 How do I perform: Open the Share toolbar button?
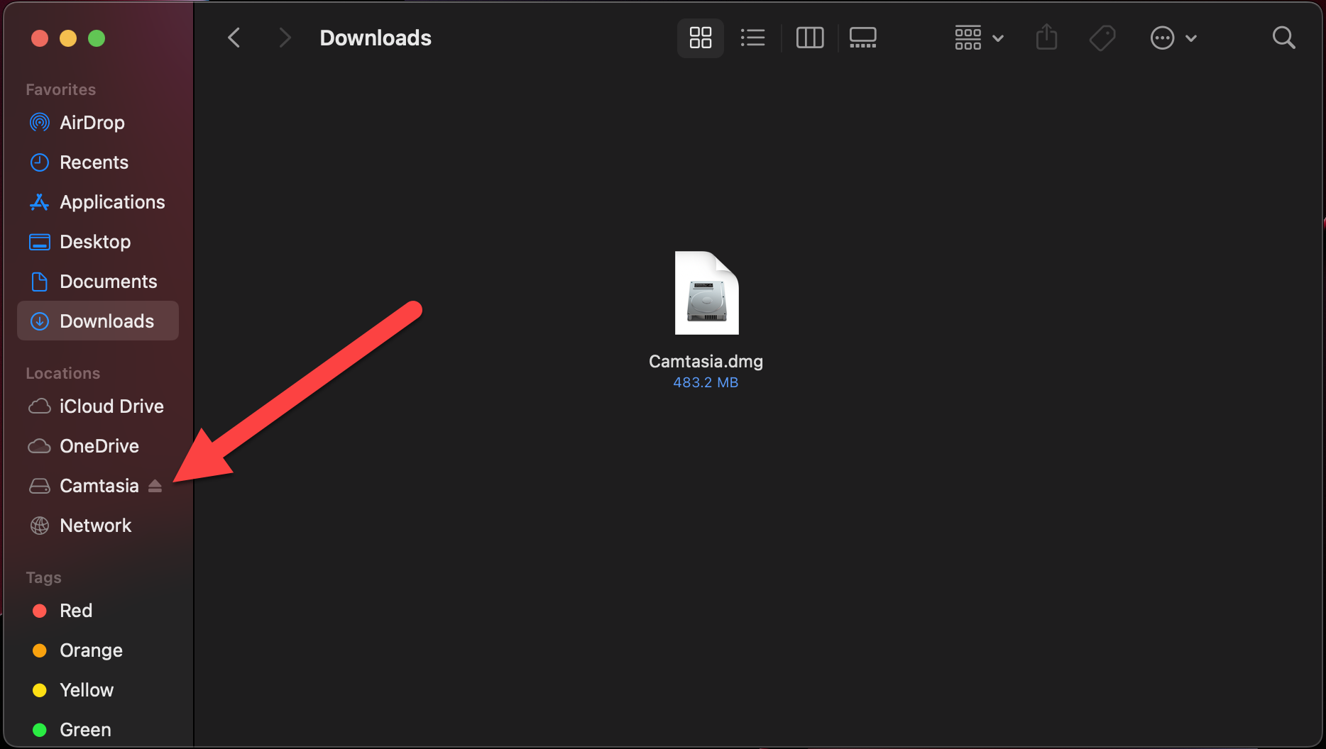coord(1046,38)
